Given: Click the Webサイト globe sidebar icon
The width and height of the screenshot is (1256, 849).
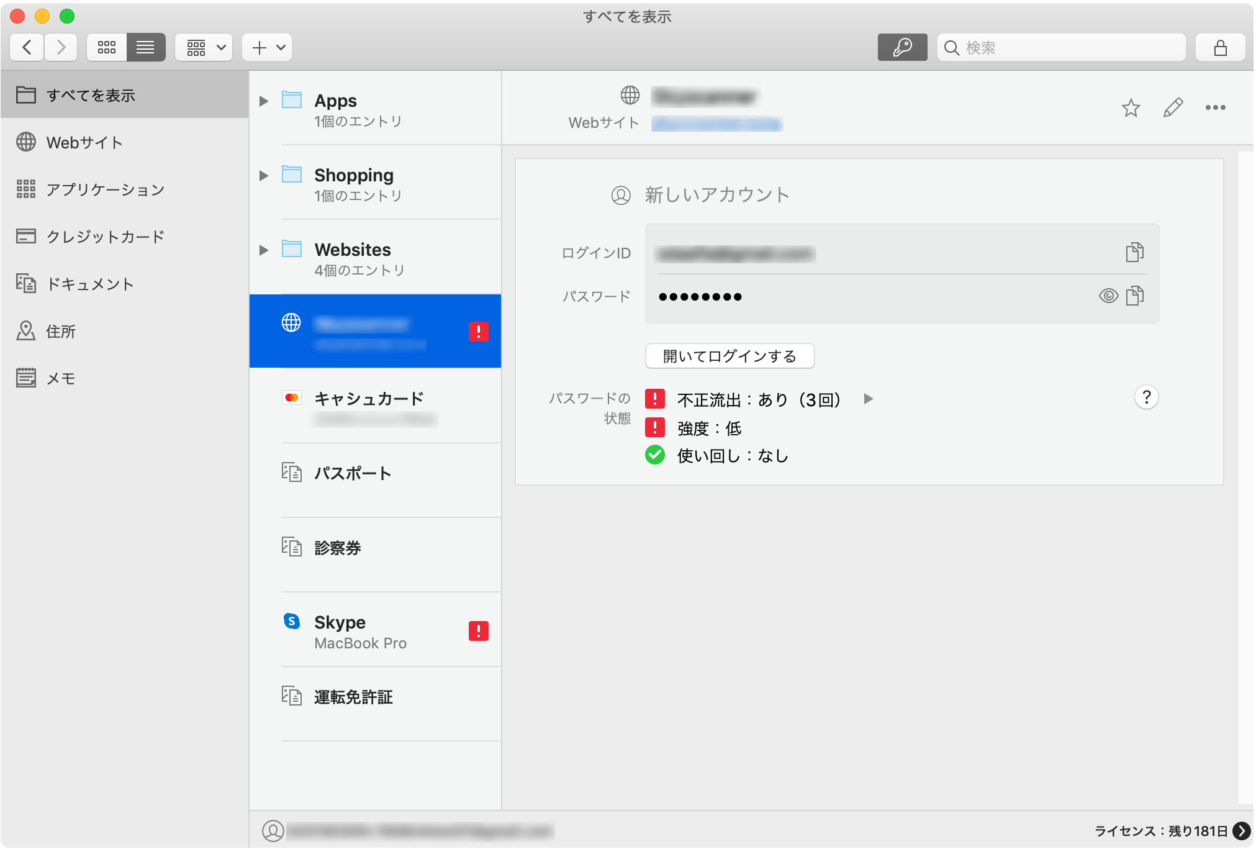Looking at the screenshot, I should coord(26,142).
